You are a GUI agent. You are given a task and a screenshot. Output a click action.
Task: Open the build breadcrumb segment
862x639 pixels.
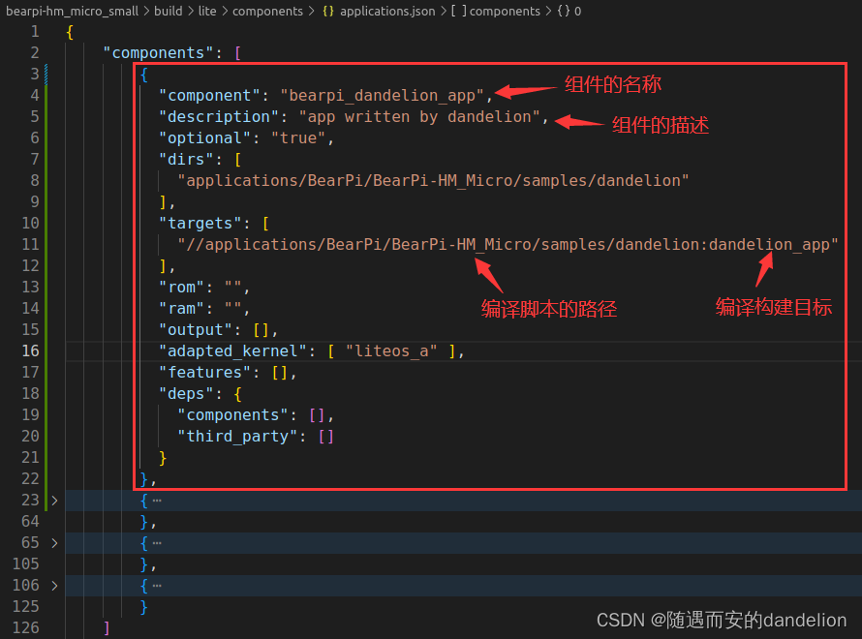point(169,11)
